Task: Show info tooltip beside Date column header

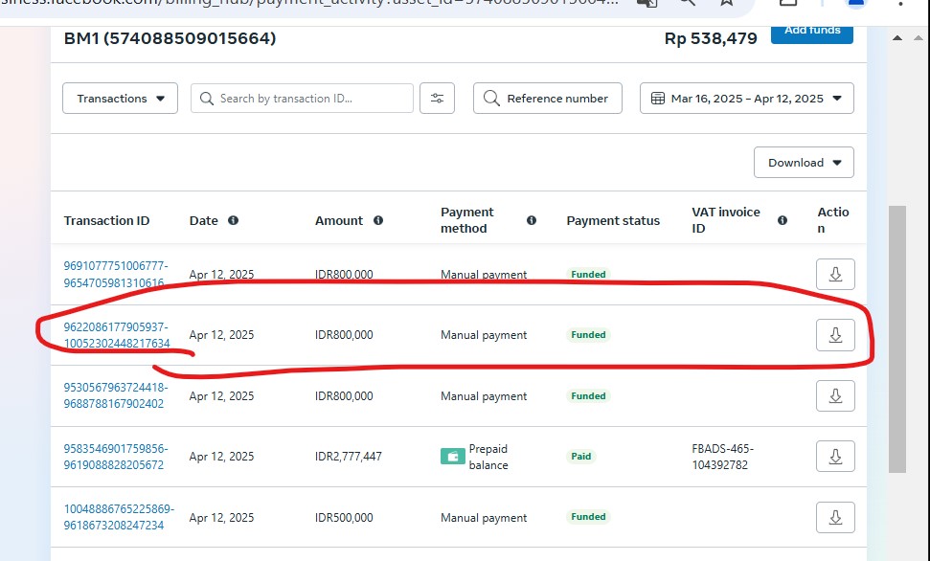Action: [x=233, y=220]
